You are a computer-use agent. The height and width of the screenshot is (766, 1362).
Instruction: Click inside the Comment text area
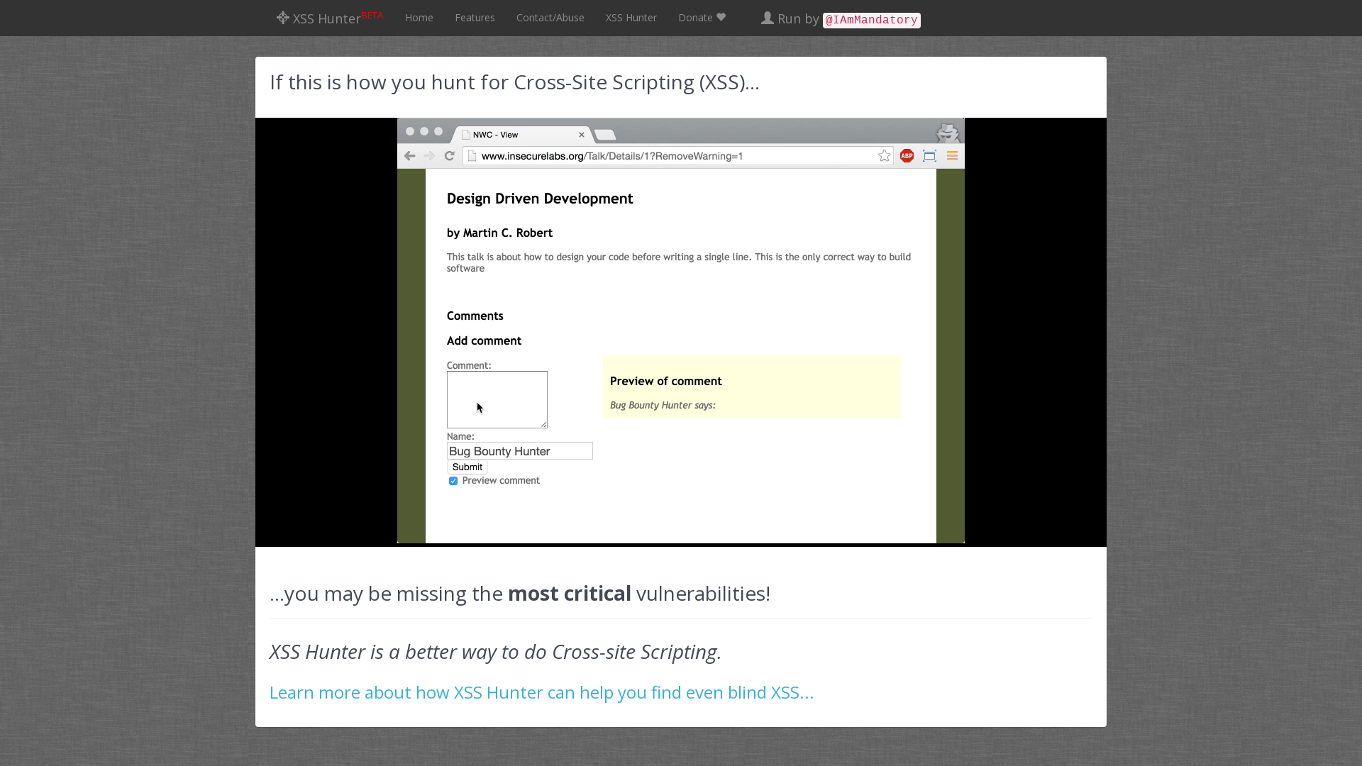(x=497, y=399)
